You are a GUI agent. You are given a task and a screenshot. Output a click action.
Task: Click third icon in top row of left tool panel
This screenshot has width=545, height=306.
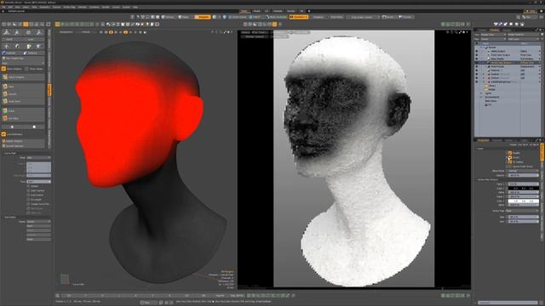click(x=28, y=32)
